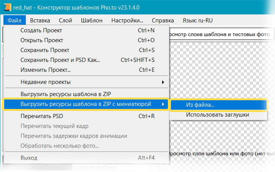Open the Язык: ru-RU language menu
The width and height of the screenshot is (275, 172).
(198, 21)
